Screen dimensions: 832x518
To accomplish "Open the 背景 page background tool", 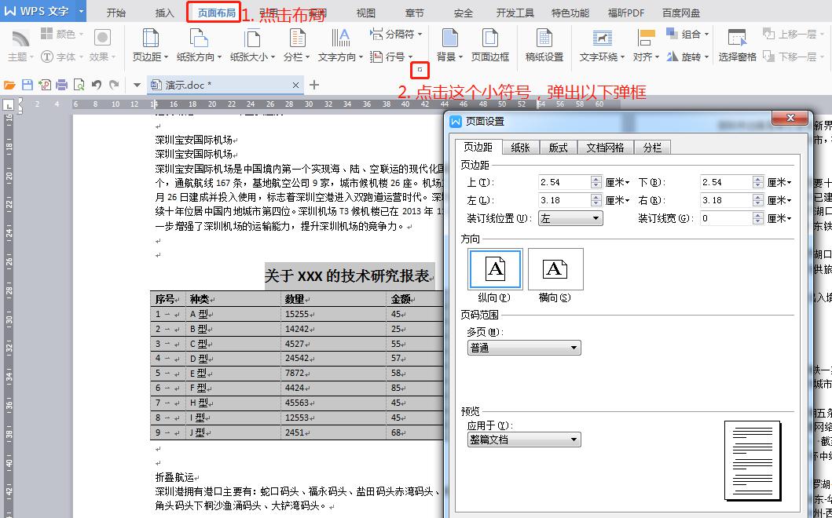I will [449, 45].
